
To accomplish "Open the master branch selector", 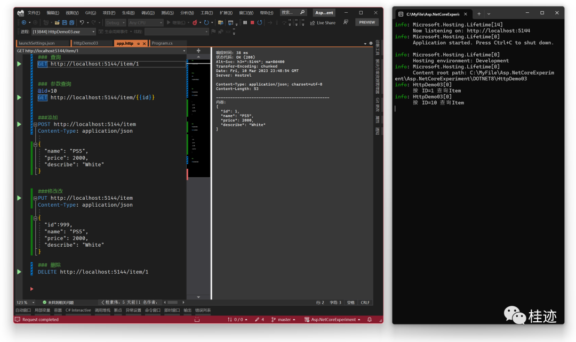I will click(x=283, y=320).
